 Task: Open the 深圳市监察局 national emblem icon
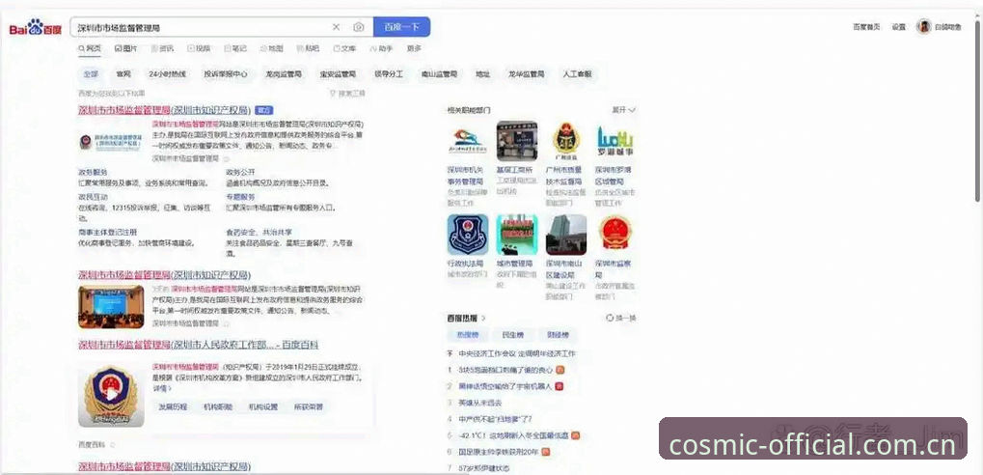tap(615, 235)
